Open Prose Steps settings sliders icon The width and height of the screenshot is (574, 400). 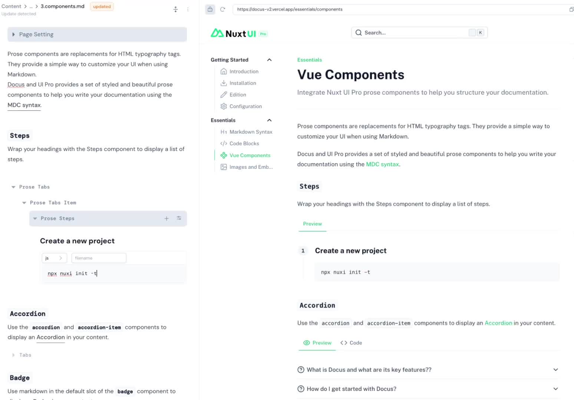[x=179, y=218]
